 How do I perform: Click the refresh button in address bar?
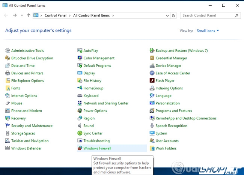(173, 16)
